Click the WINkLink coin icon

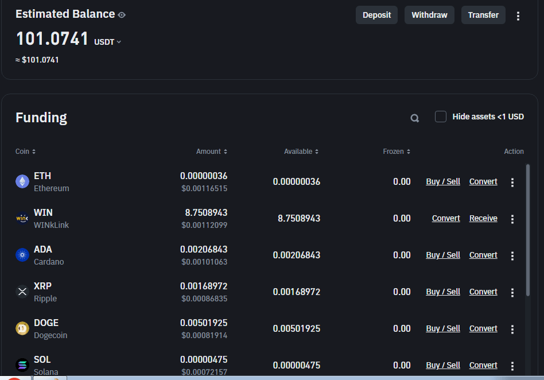[22, 218]
